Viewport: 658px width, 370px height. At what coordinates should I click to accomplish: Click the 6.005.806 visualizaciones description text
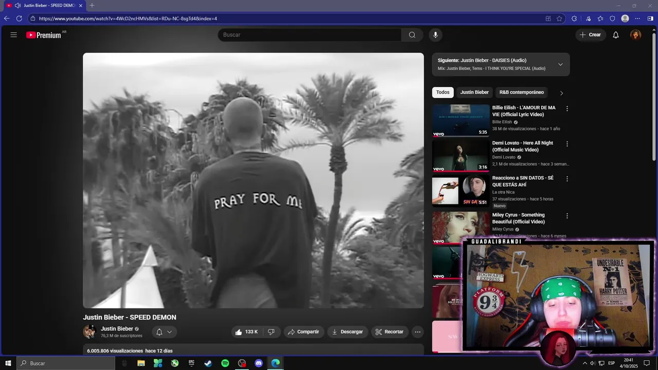(x=130, y=351)
